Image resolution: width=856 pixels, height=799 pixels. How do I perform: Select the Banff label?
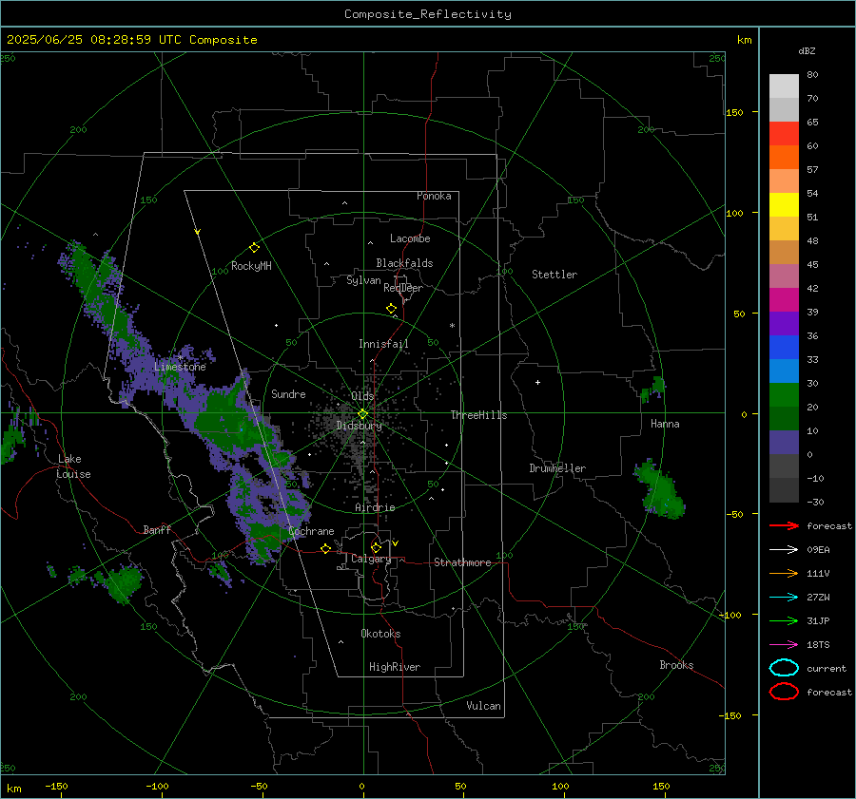click(157, 529)
